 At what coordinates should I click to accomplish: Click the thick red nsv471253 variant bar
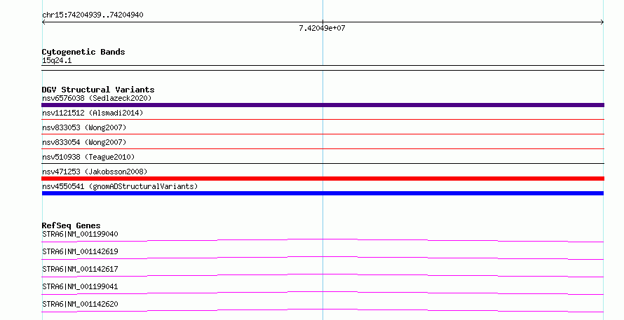click(x=323, y=179)
